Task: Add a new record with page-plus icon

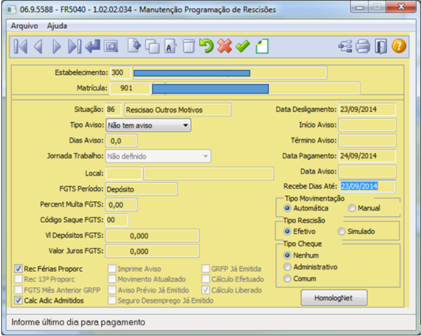Action: click(x=134, y=46)
